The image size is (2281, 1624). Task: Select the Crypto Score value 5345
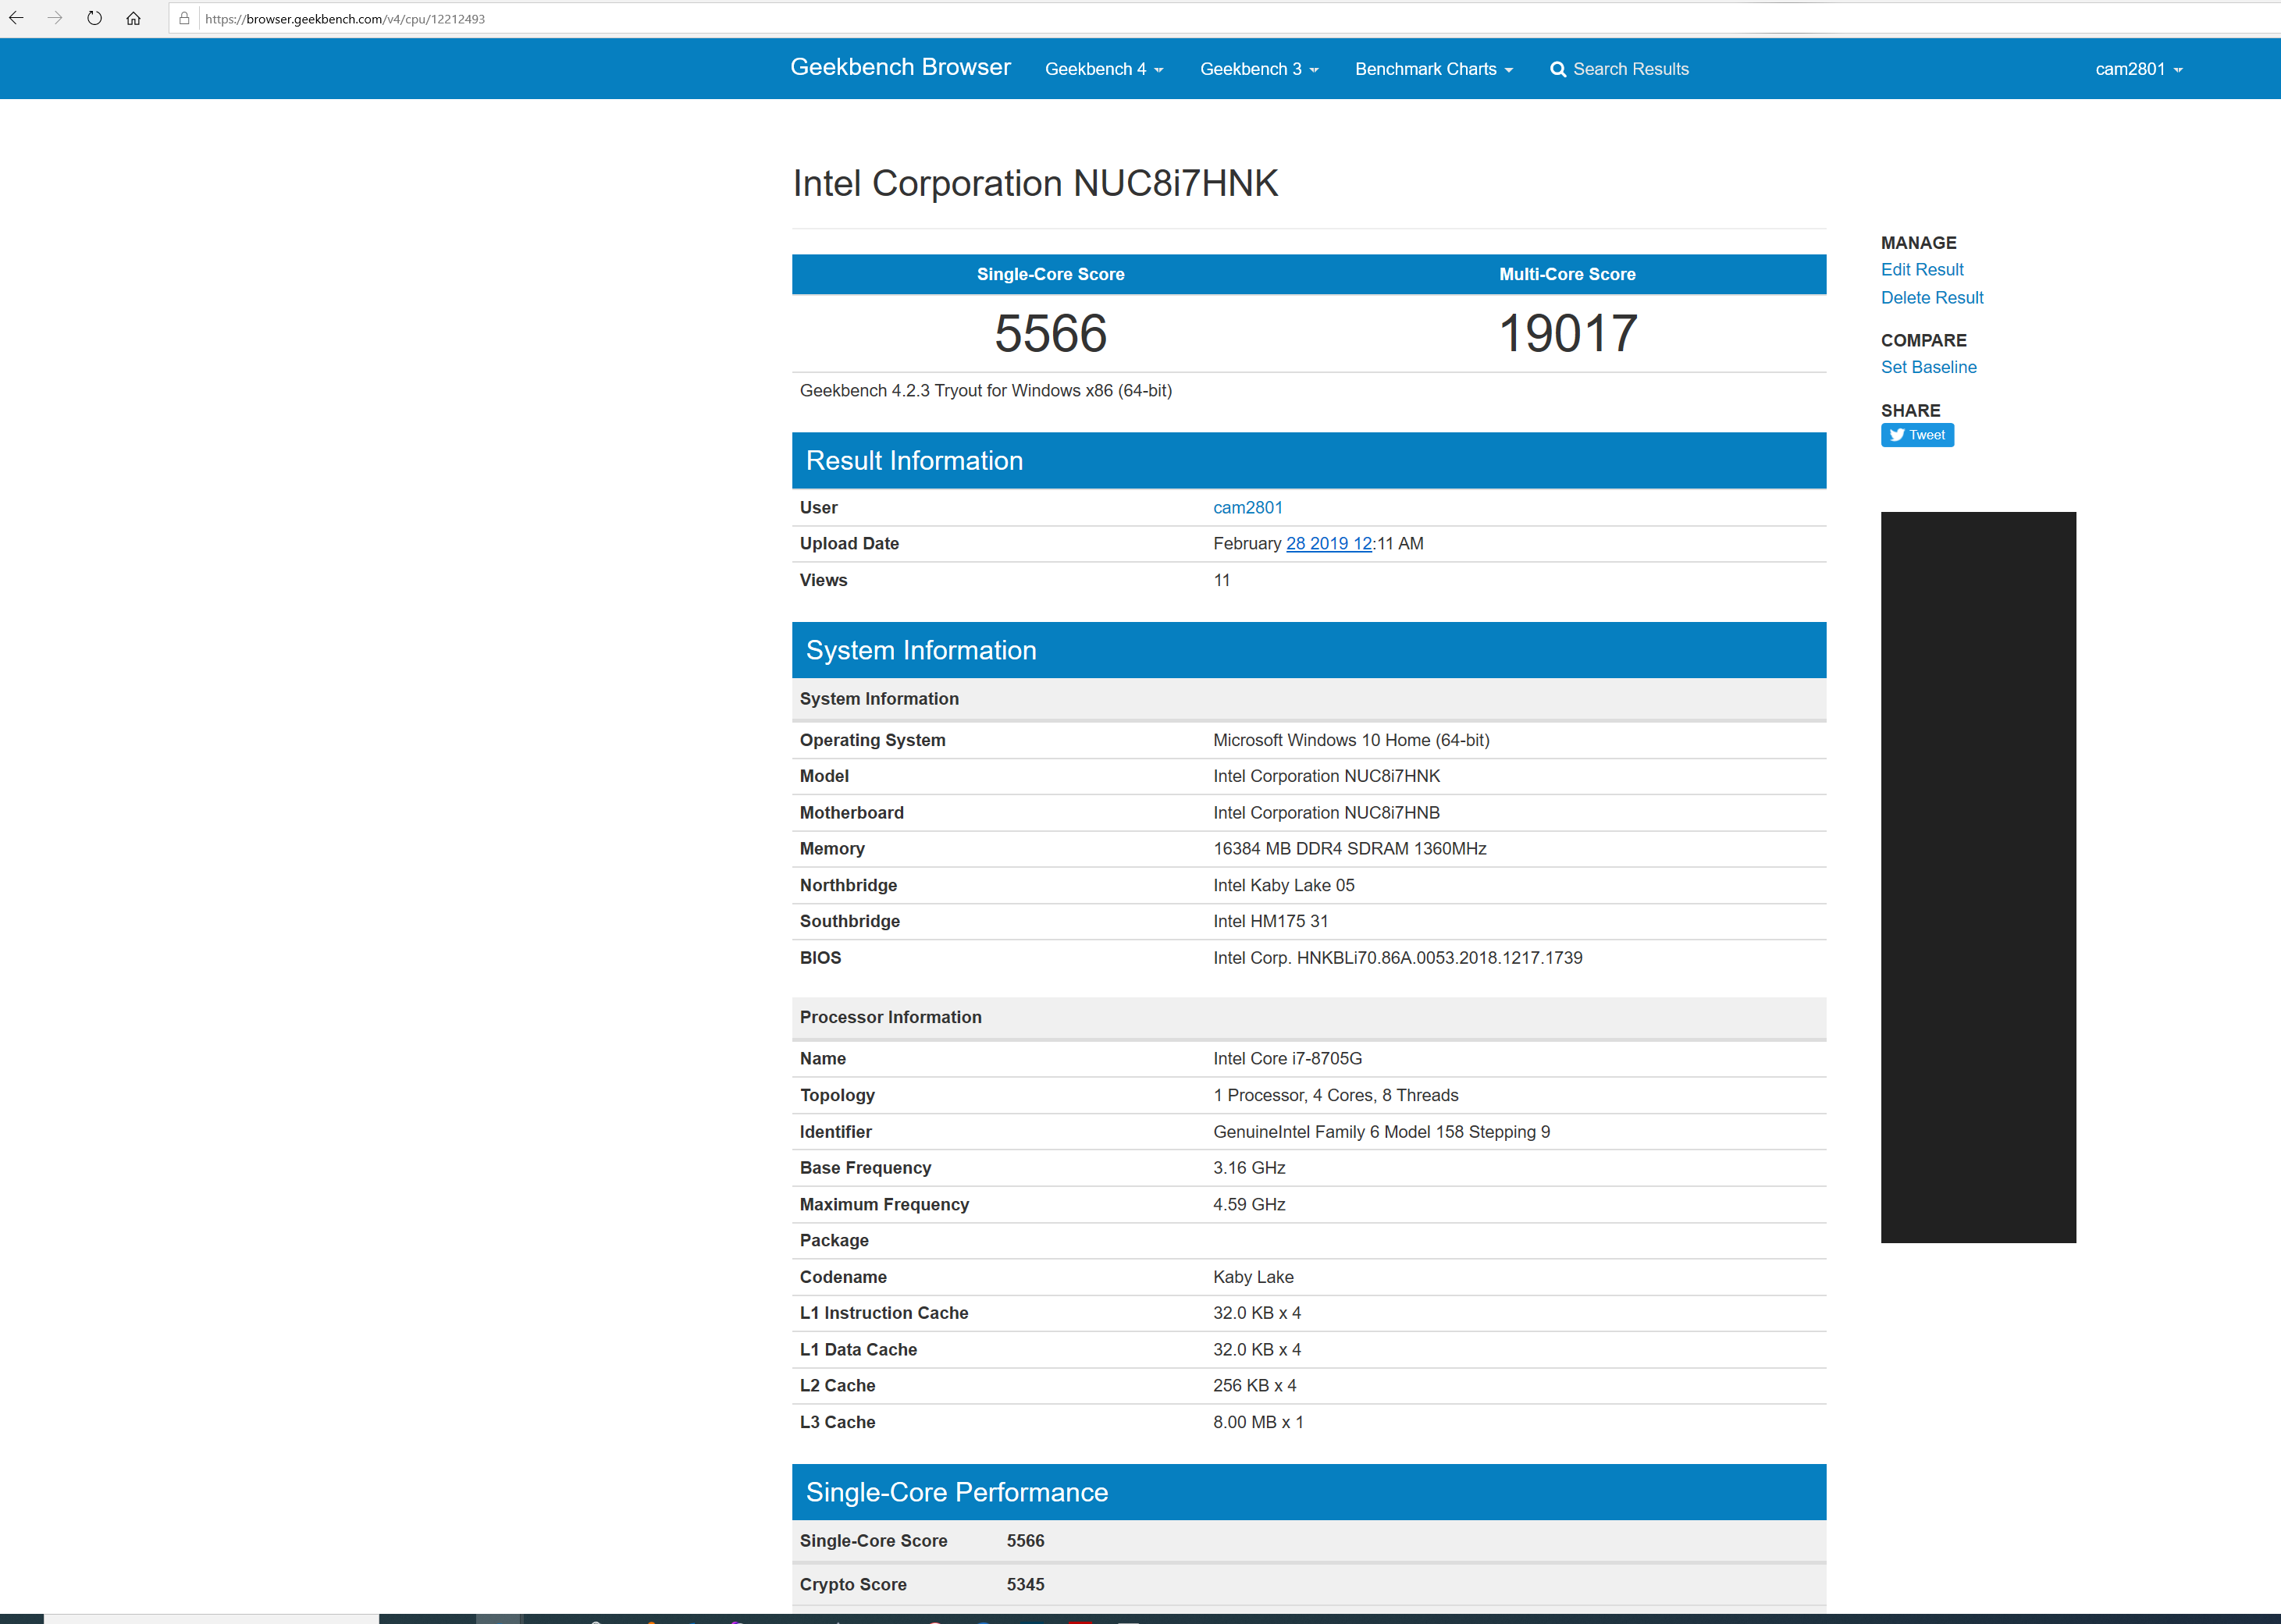coord(1025,1584)
